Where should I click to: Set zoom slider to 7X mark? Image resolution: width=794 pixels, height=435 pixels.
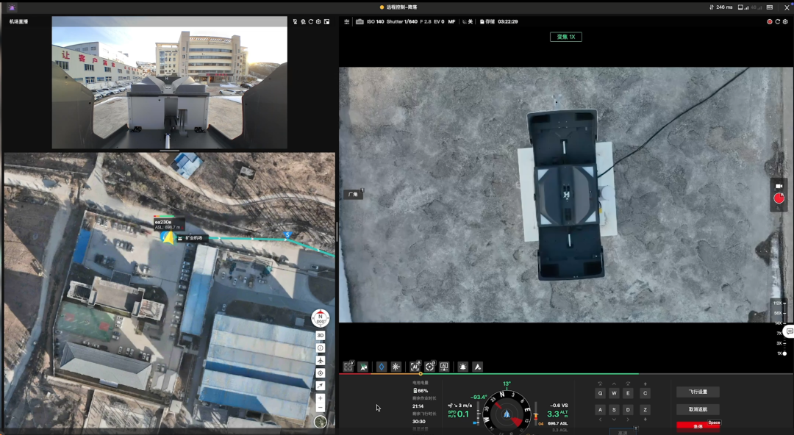(781, 333)
